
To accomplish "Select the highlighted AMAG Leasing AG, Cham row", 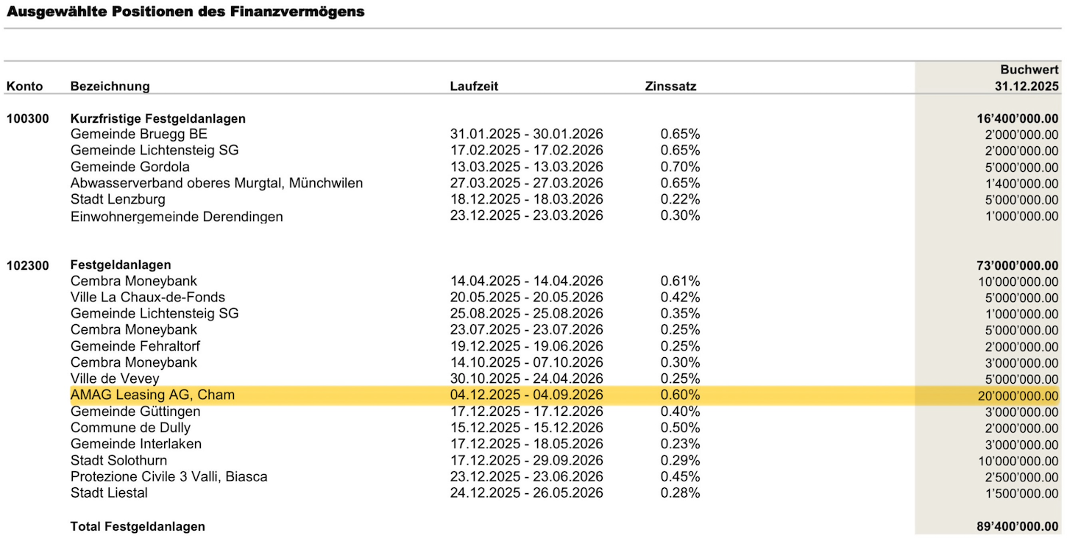I will tap(565, 395).
